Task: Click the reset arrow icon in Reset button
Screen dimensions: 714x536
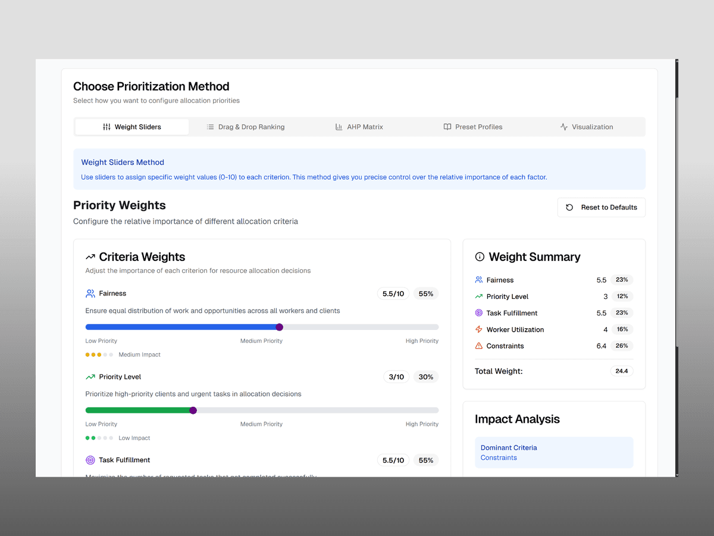Action: pyautogui.click(x=569, y=207)
